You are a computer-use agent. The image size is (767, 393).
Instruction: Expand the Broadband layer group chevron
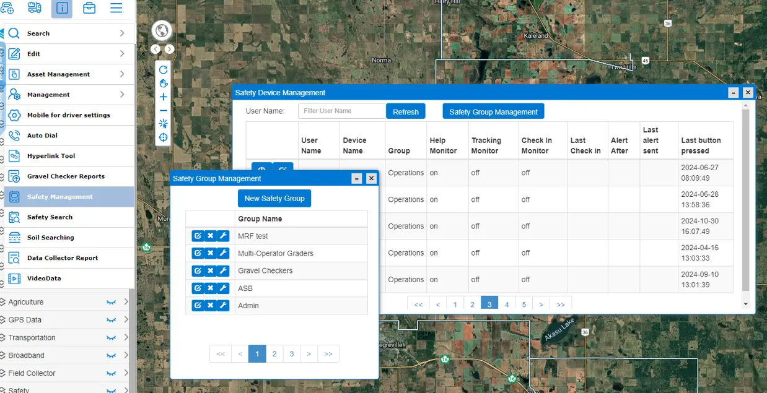[x=126, y=356]
